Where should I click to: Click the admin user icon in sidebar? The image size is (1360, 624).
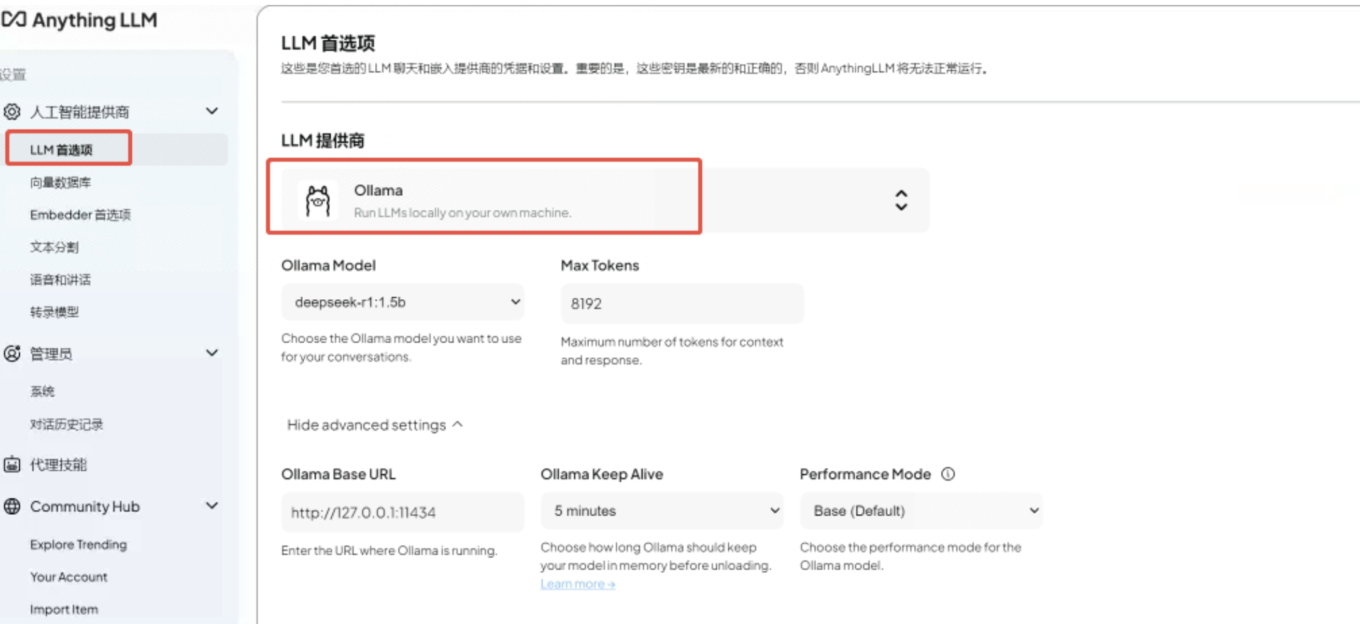(x=12, y=353)
